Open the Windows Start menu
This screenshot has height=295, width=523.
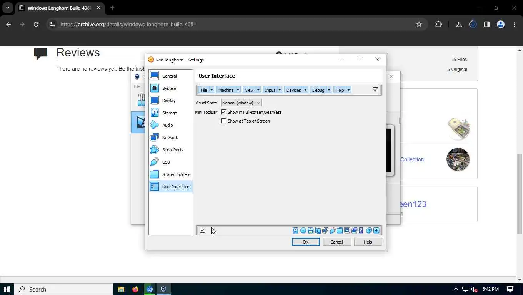[x=7, y=289]
